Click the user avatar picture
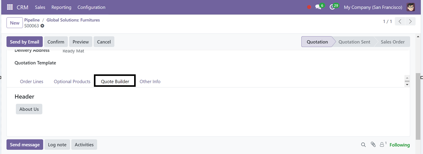The image size is (423, 154). pos(411,7)
